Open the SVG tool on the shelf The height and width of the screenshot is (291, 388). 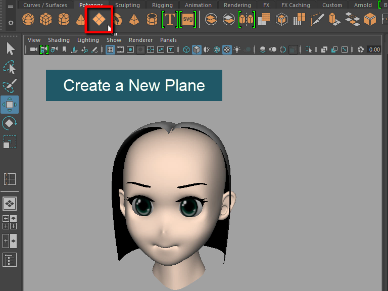[188, 20]
